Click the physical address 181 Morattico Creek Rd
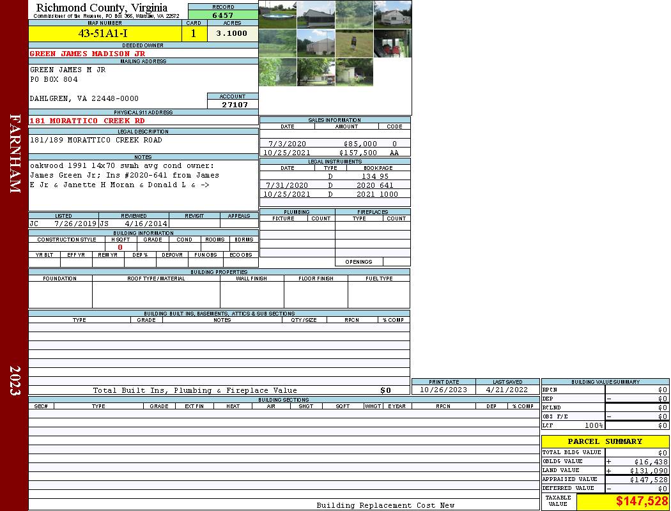The height and width of the screenshot is (511, 671). 88,121
